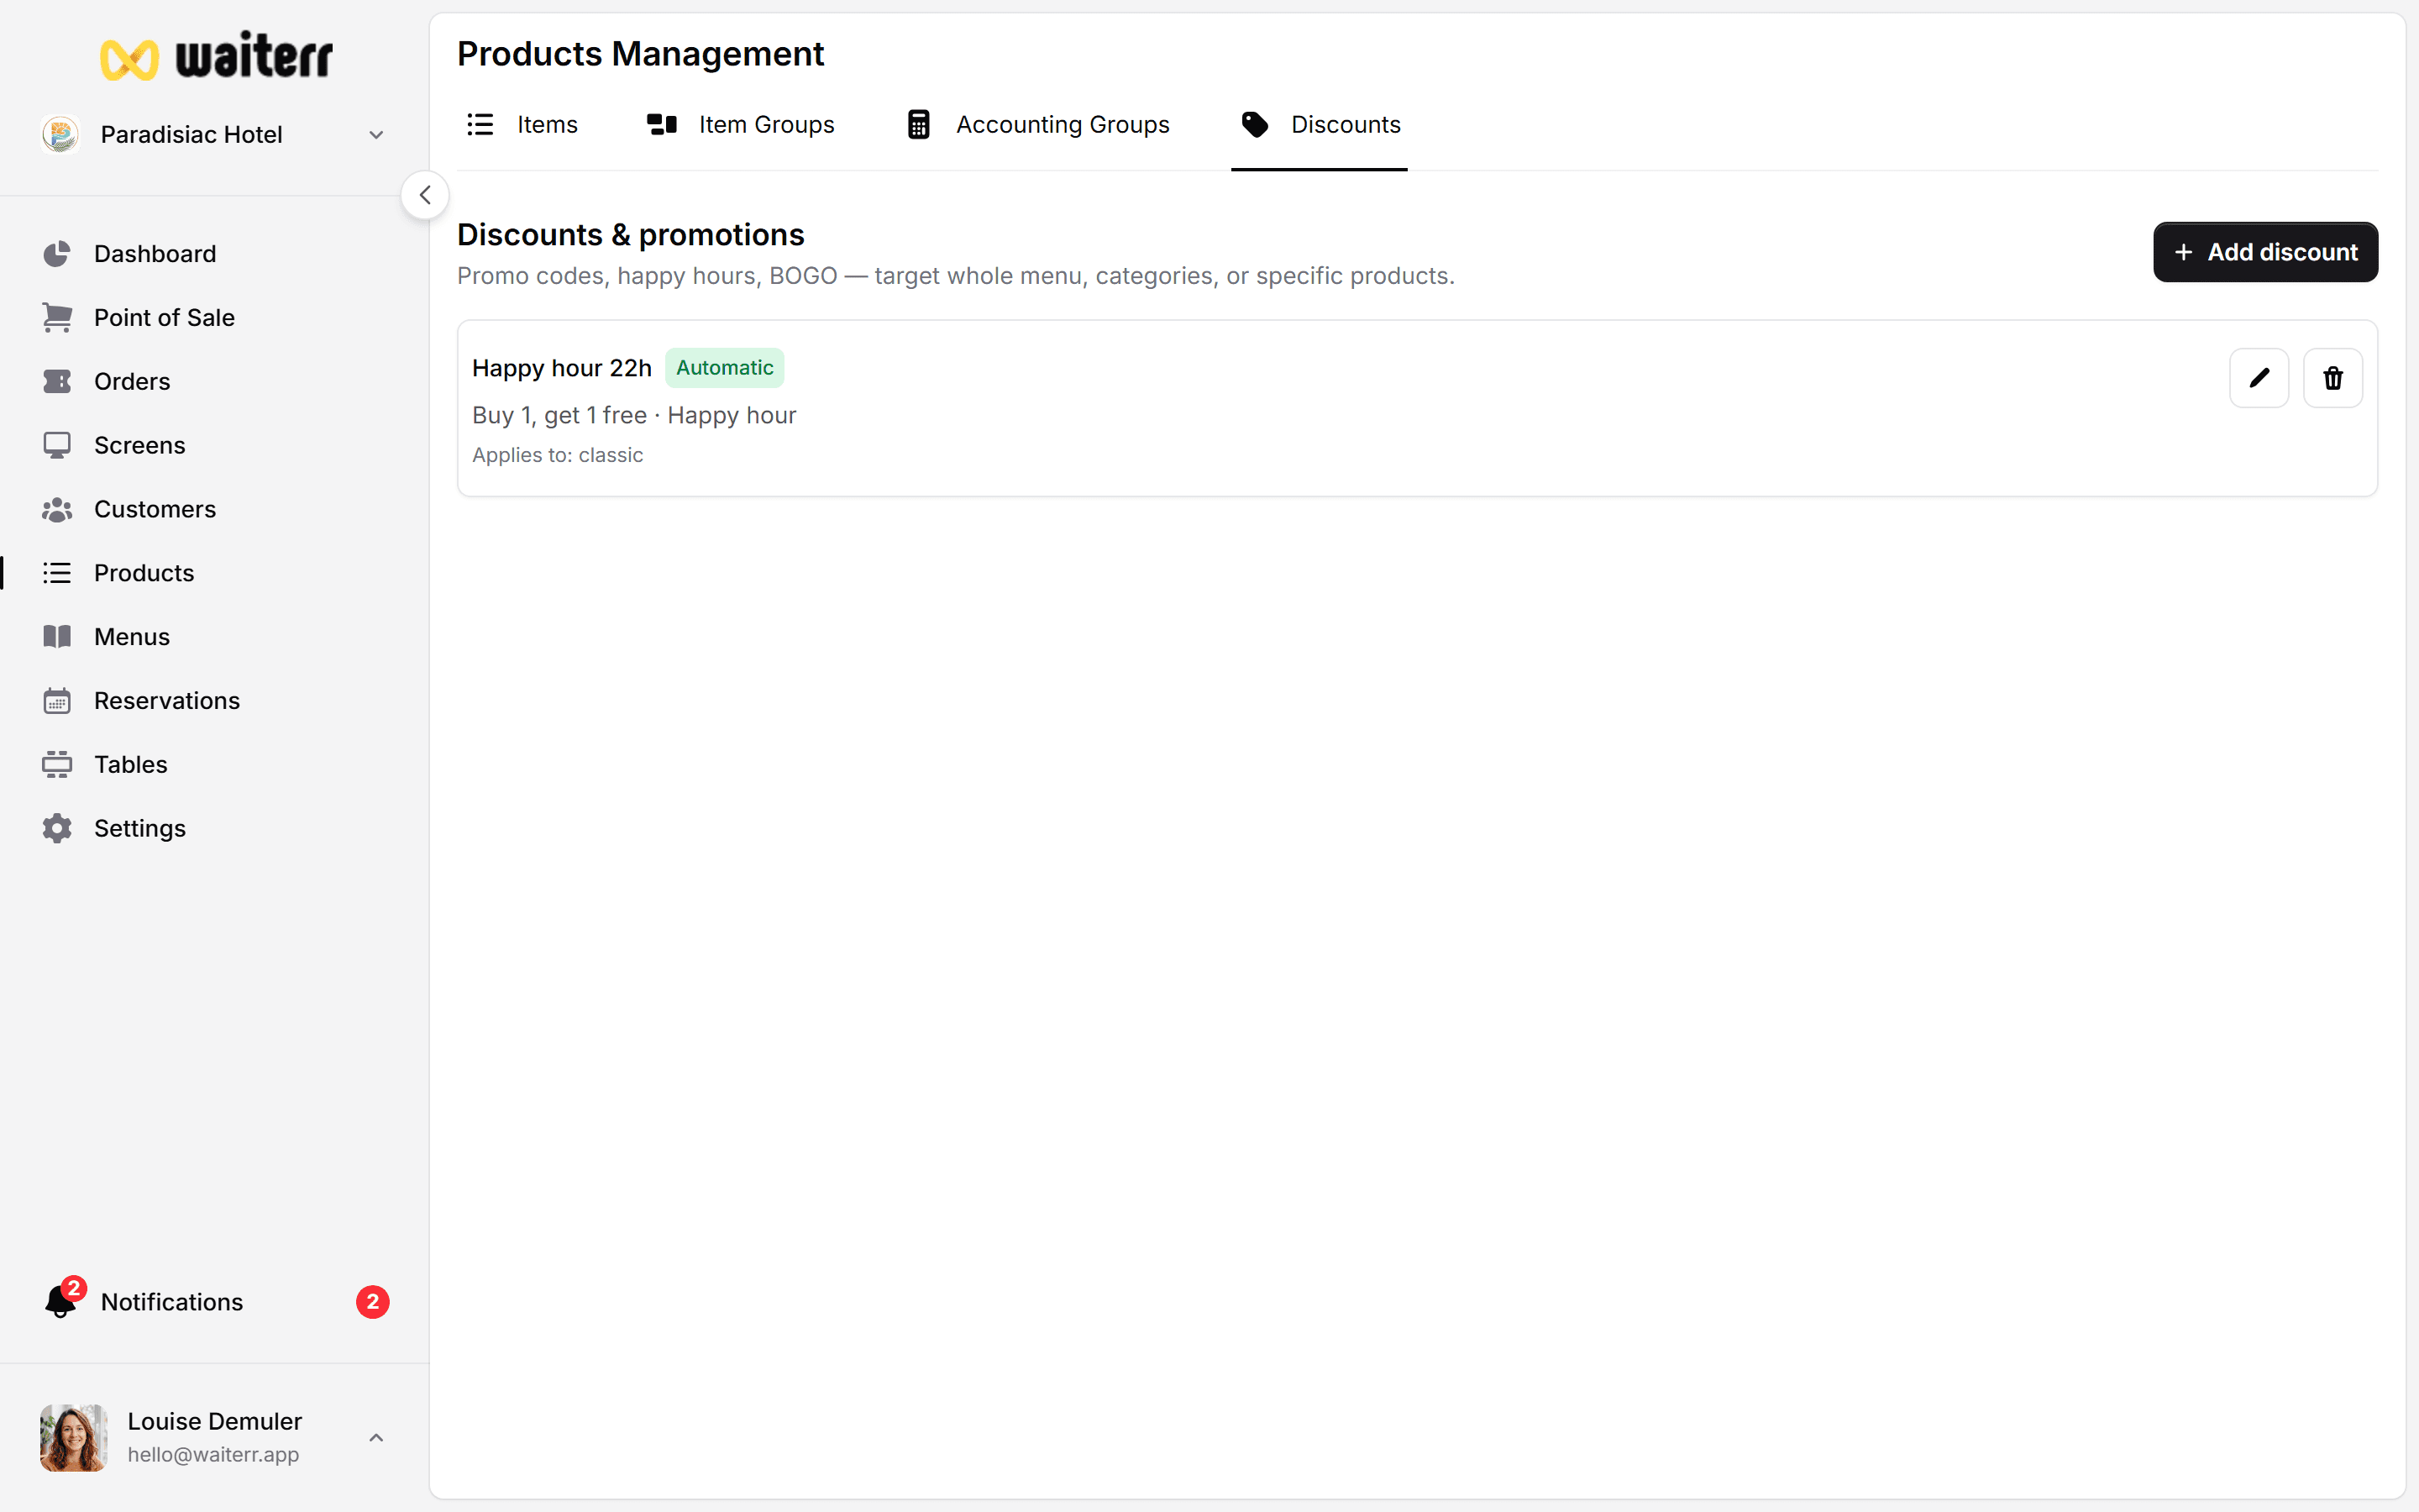Screen dimensions: 2419x1512
Task: Click the Accounting Groups calculator icon
Action: click(x=919, y=124)
